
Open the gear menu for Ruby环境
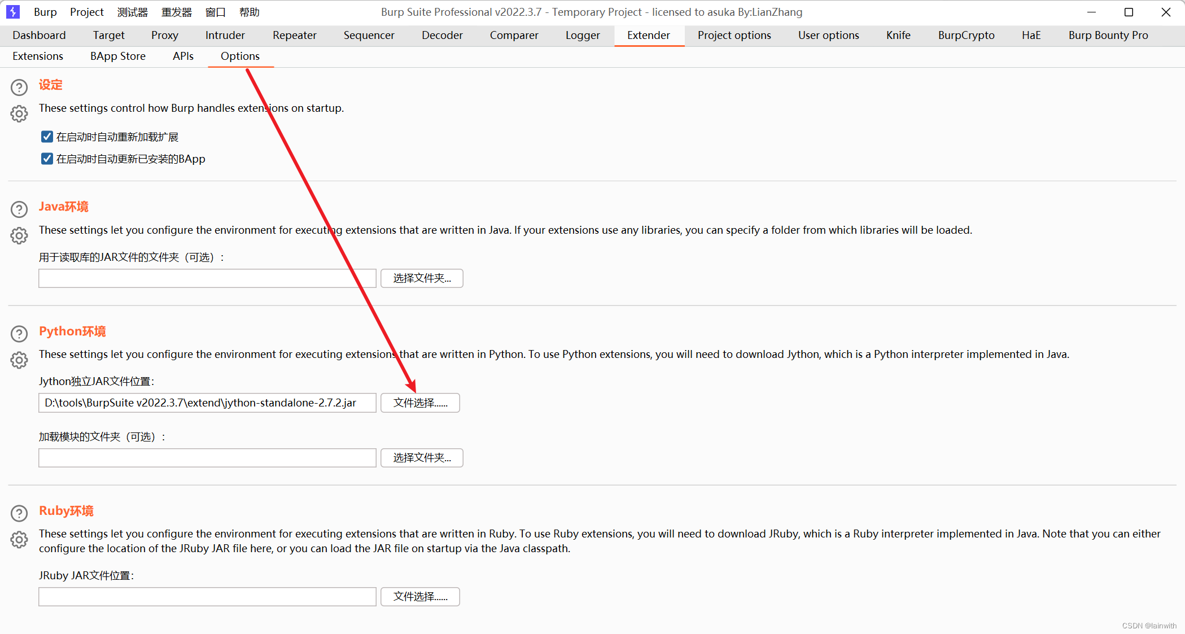pos(19,539)
